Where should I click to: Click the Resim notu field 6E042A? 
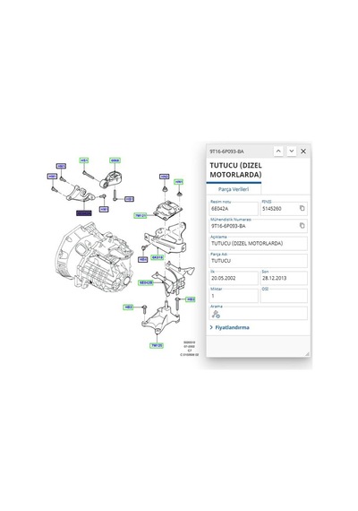[x=234, y=209]
